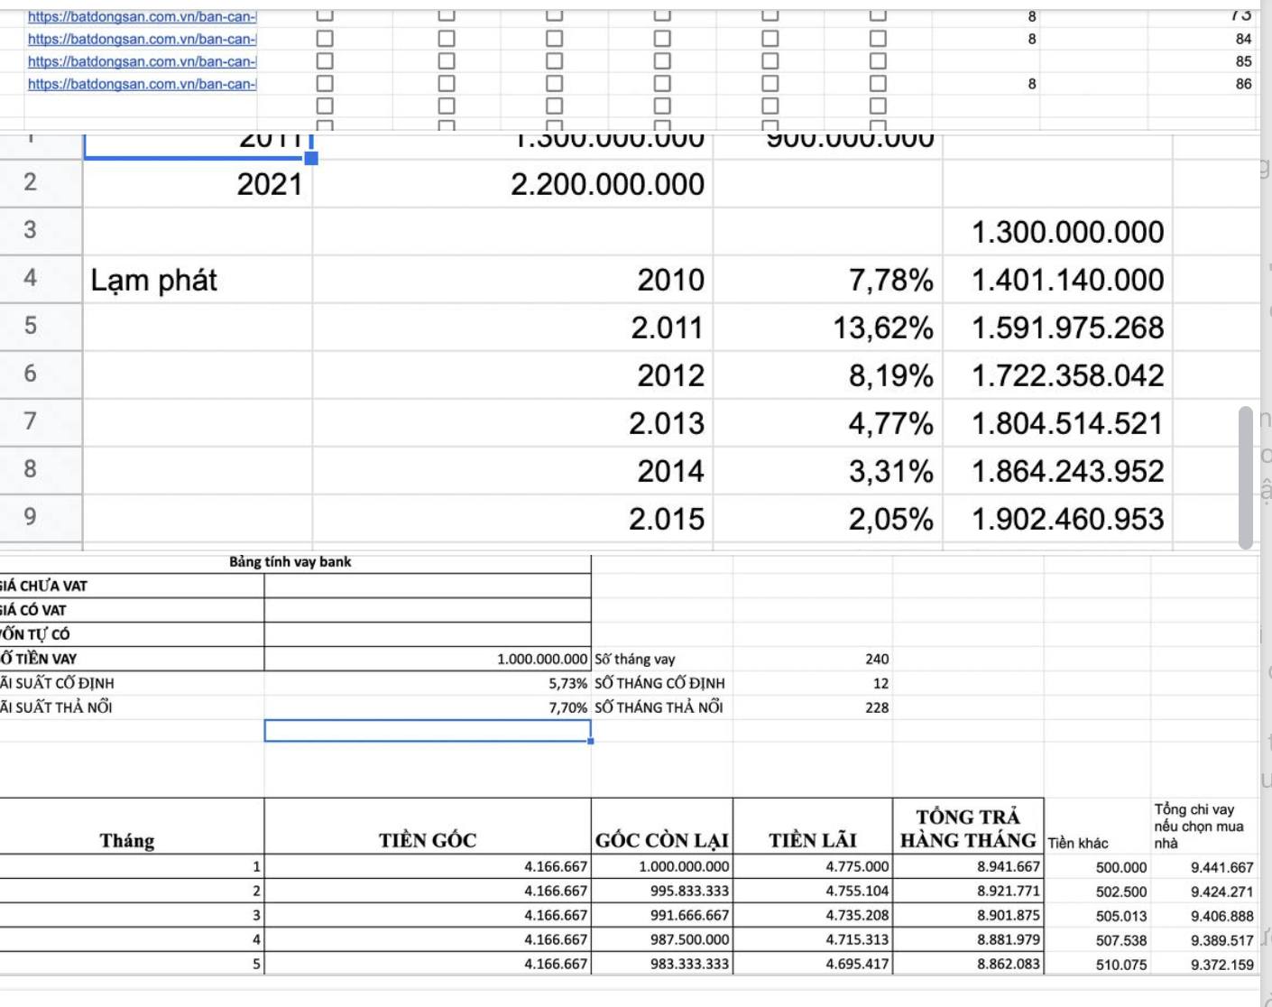1272x1007 pixels.
Task: Click the cell showing 1.591.975.268
Action: tap(1057, 328)
